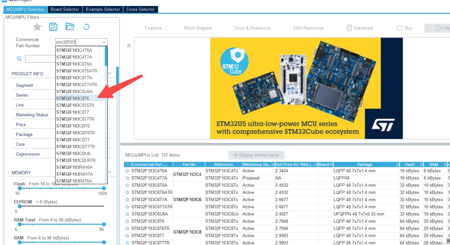Screen dimensions: 450x245
Task: Click the RAM Total maximum slider handle
Action: (x=104, y=224)
